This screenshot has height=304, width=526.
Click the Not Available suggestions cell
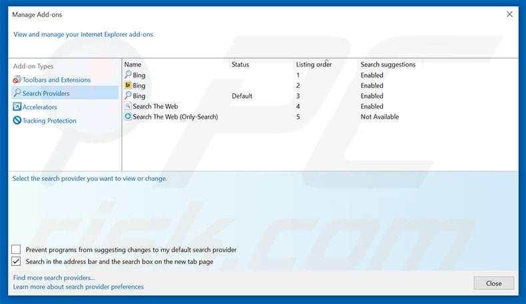pyautogui.click(x=380, y=117)
